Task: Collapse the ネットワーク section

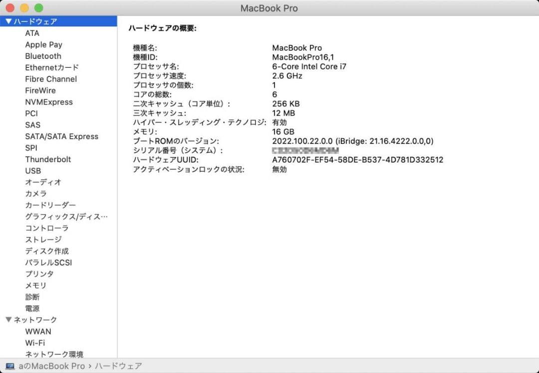Action: 8,320
